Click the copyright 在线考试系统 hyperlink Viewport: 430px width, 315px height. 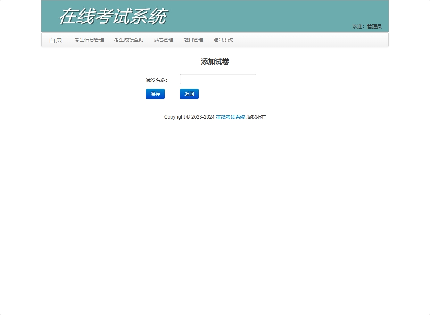tap(230, 117)
